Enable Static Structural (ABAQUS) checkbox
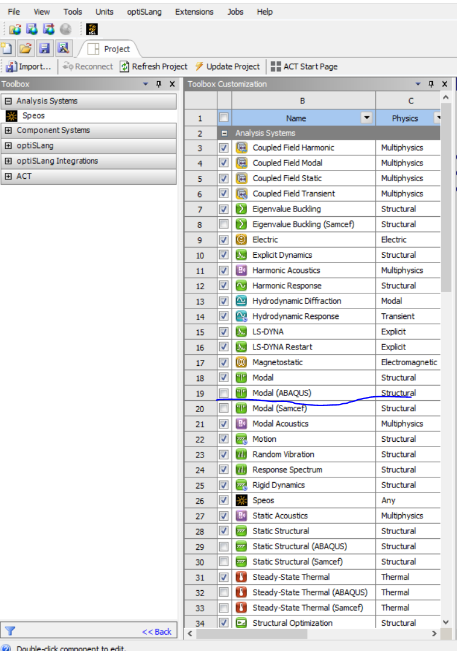Viewport: 457px width, 651px height. (x=224, y=546)
